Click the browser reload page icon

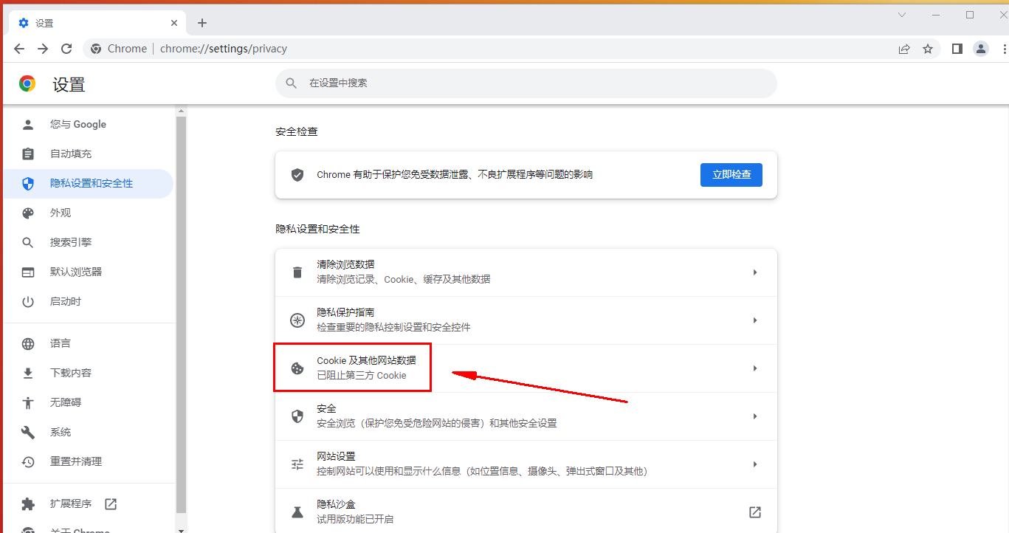tap(66, 49)
